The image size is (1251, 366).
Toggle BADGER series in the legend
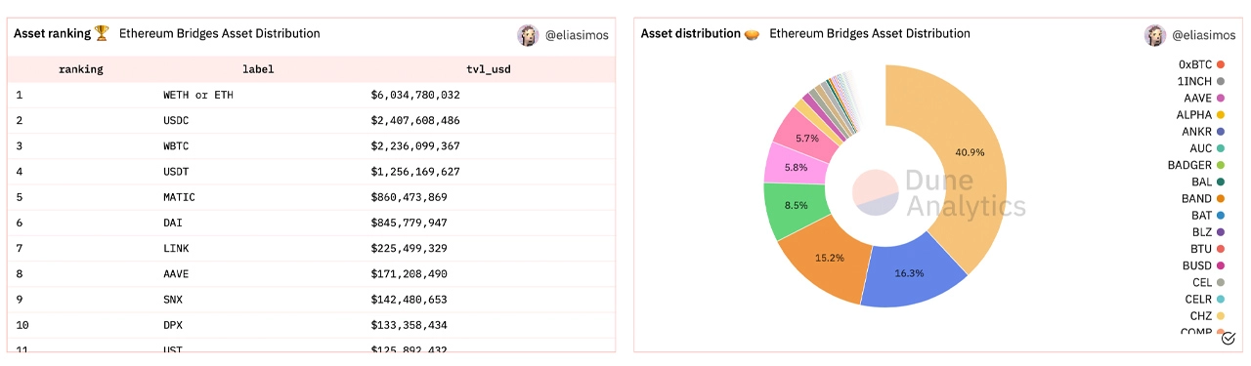[1195, 165]
